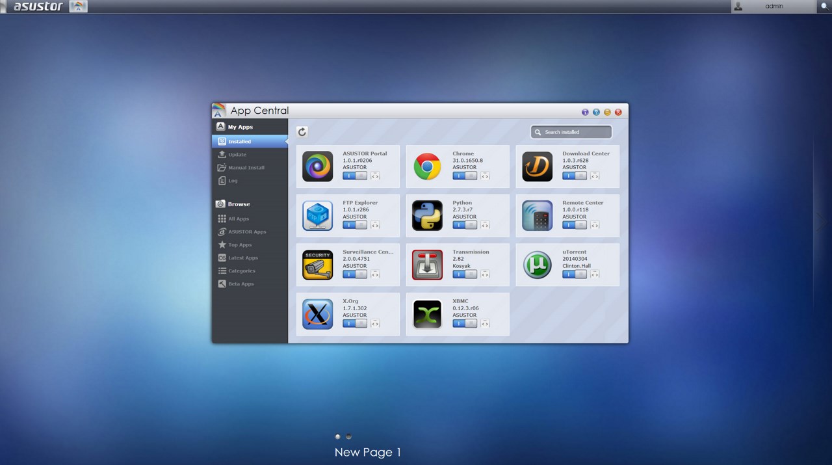Show Top Apps in the sidebar

click(250, 245)
